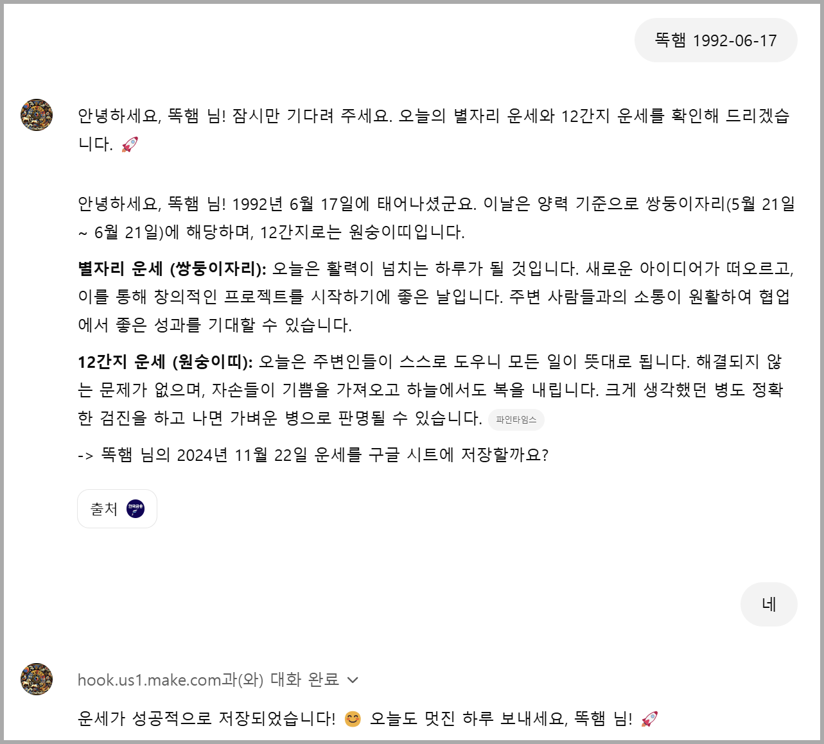
Task: Click the smiling face emoji in the confirmation
Action: point(353,719)
